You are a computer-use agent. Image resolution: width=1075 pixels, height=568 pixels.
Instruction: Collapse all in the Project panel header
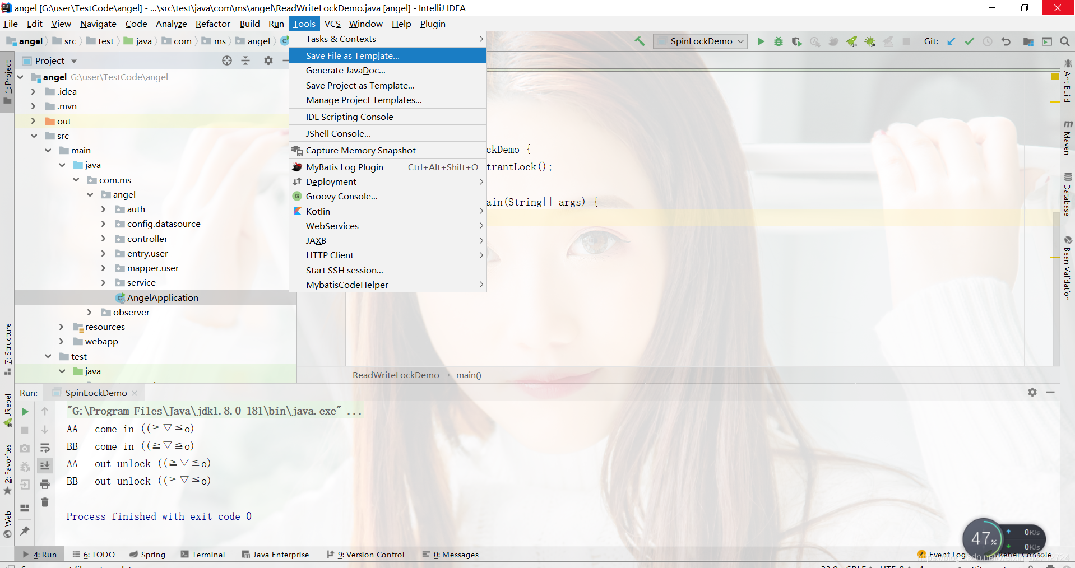pos(245,60)
